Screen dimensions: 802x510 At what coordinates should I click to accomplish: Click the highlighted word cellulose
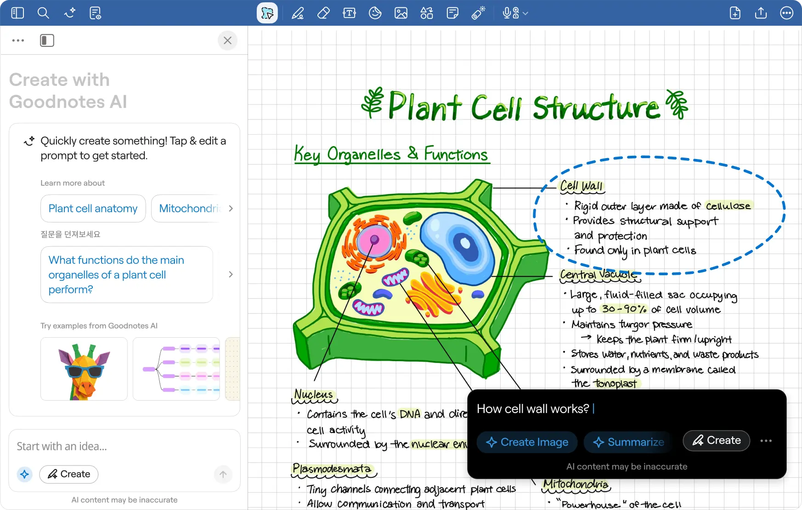click(x=729, y=206)
